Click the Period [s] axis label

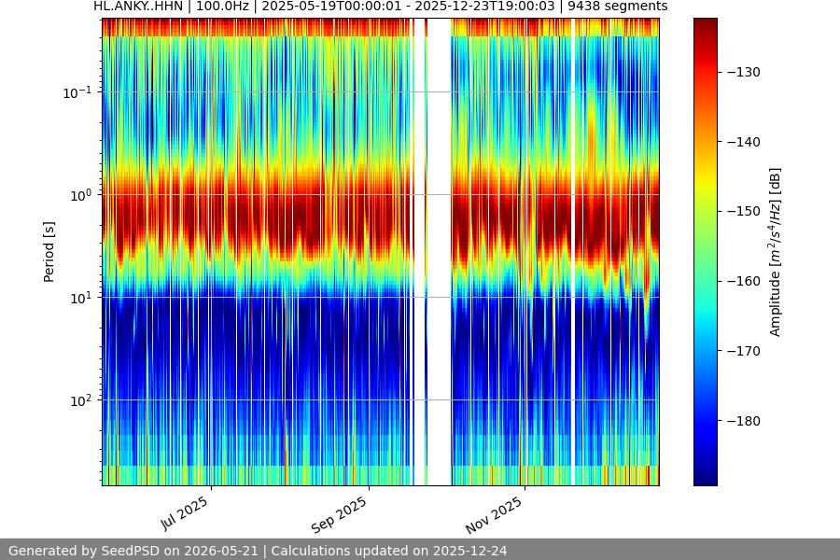[49, 252]
